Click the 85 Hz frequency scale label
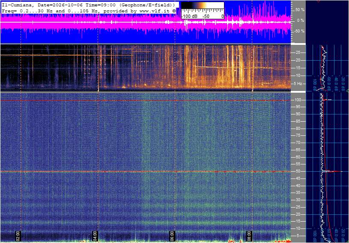 click(x=298, y=121)
